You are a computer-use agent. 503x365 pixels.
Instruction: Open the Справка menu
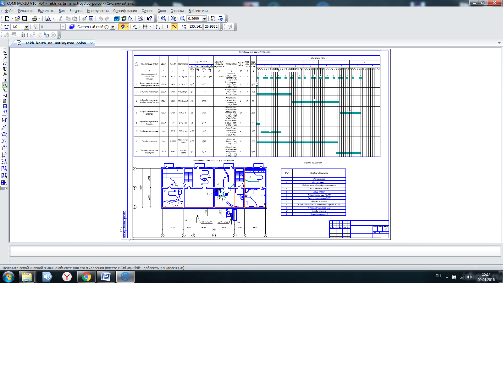tap(177, 11)
